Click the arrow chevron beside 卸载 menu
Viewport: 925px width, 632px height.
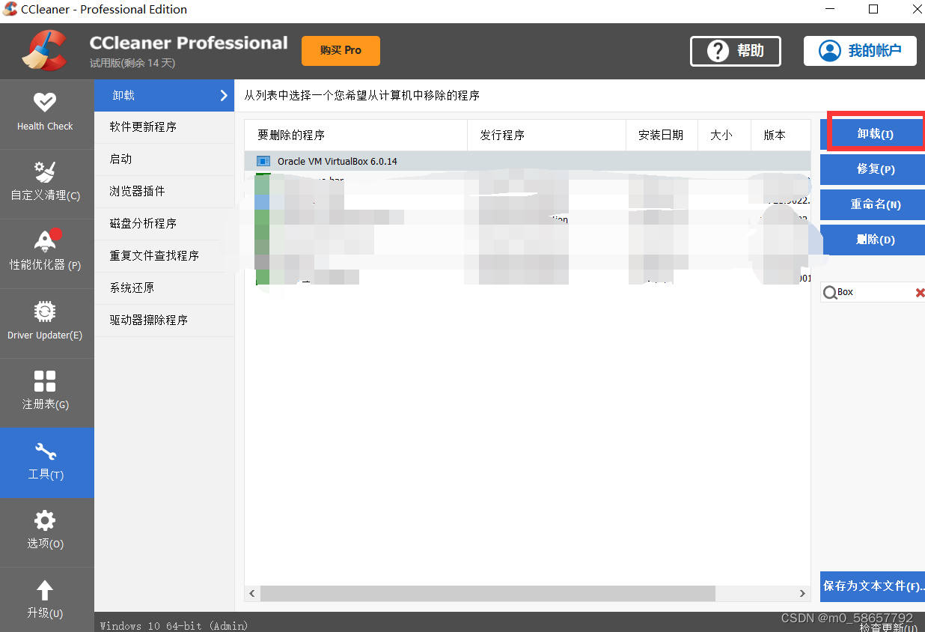tap(223, 95)
